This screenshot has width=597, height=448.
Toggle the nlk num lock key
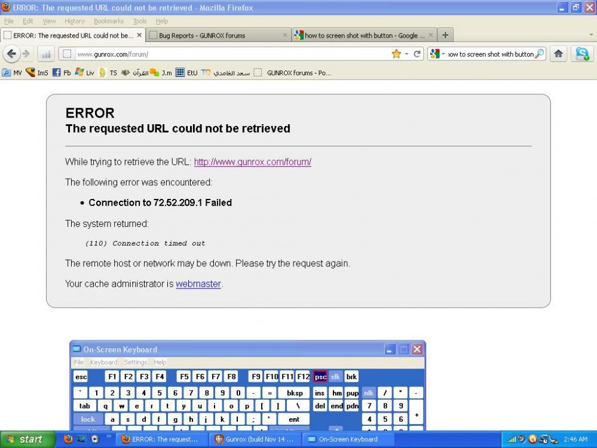(x=368, y=393)
